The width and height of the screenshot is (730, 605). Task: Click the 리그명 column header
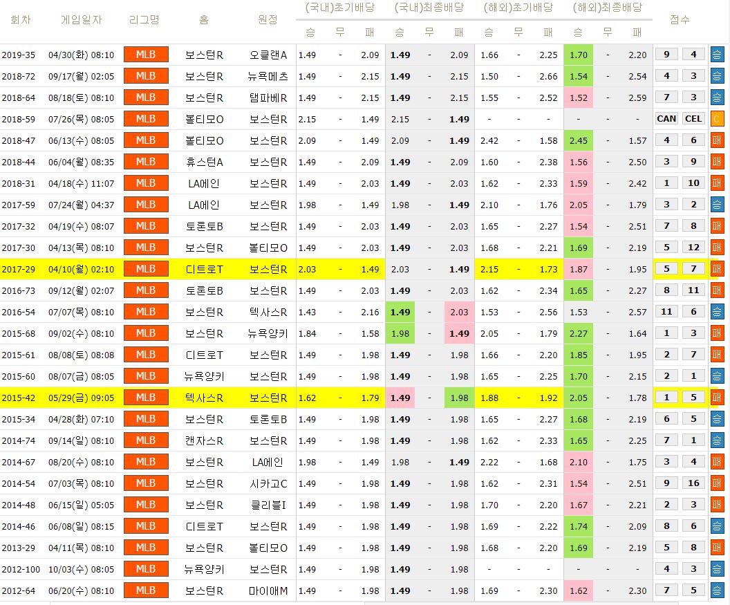click(x=144, y=20)
